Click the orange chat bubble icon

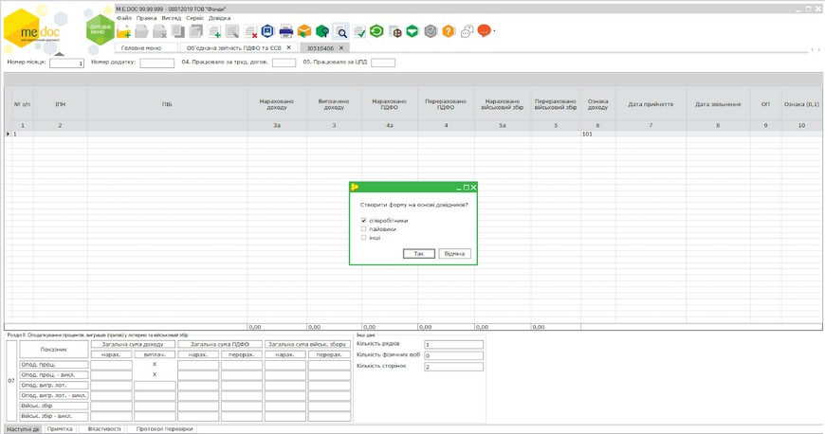484,31
